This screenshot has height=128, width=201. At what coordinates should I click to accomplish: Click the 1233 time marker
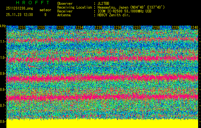pos(60,28)
